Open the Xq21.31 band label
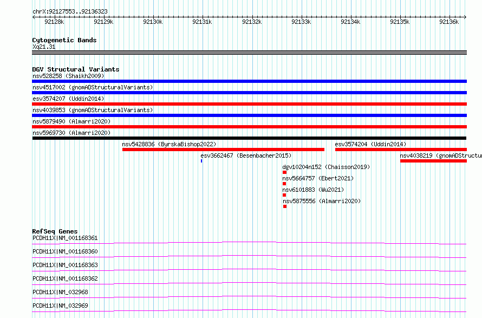The image size is (482, 318). 44,47
